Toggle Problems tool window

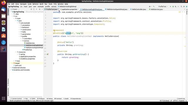click(41, 99)
